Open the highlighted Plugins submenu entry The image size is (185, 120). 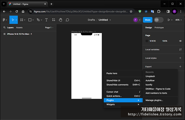tap(123, 100)
